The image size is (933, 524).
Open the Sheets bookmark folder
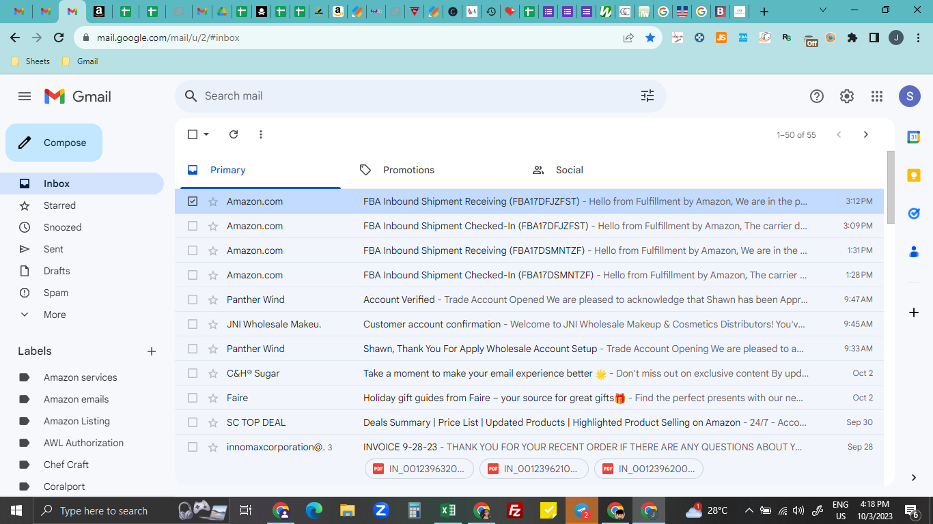pyautogui.click(x=31, y=61)
